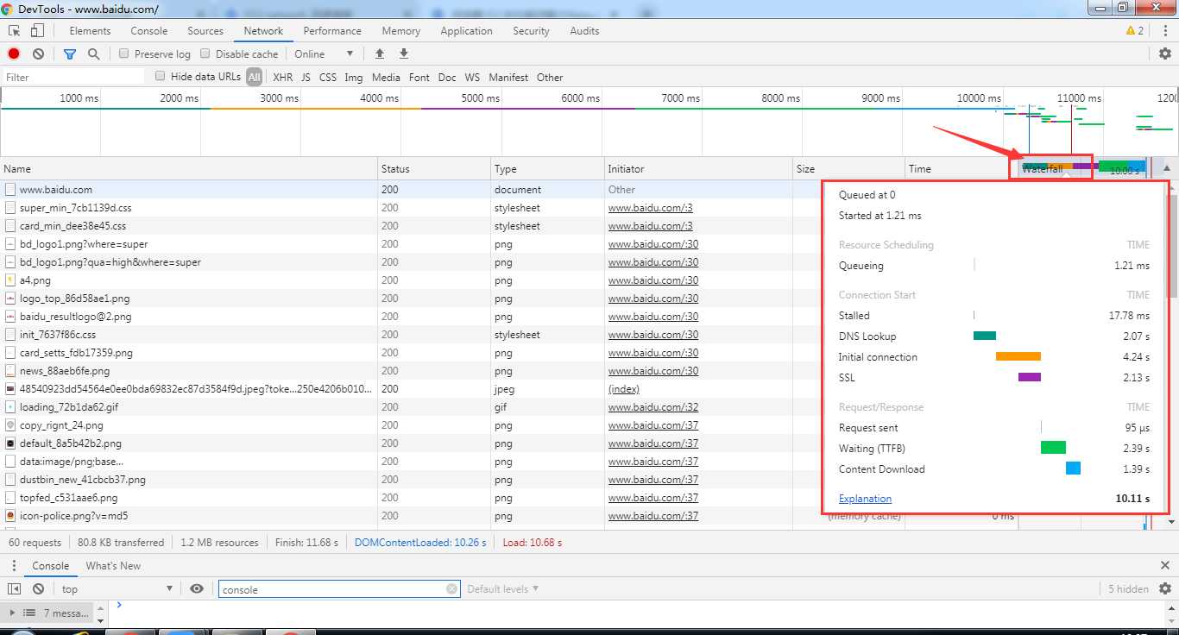The width and height of the screenshot is (1179, 635).
Task: Open www.baidu.com/:3 initiator for super_min CSS
Action: click(650, 208)
